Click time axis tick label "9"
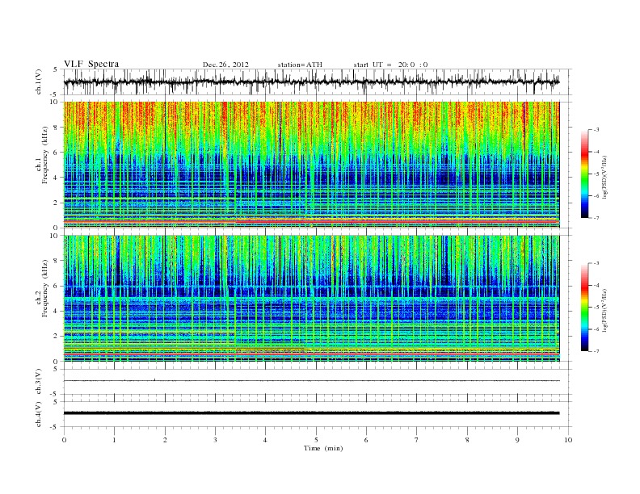640x494 pixels. (x=517, y=440)
